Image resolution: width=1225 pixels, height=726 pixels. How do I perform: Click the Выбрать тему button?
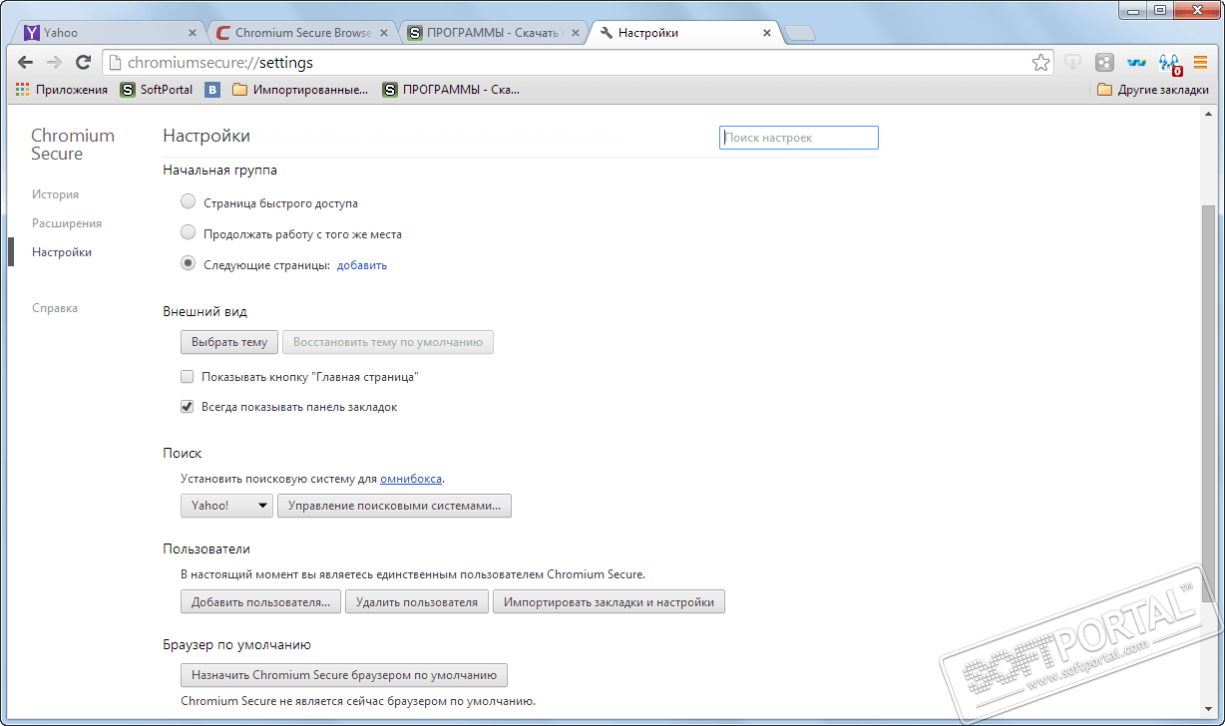tap(229, 342)
